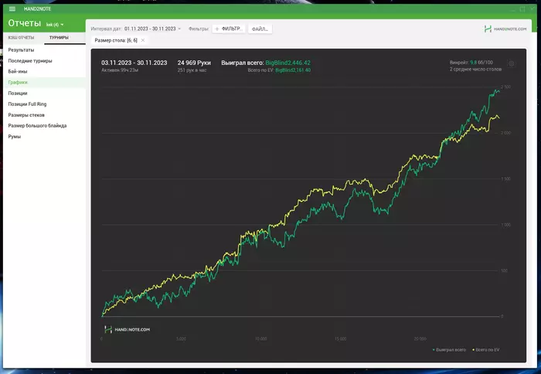Switch to the КЭШ ОТЧЕТЫ tab
541x374 pixels.
point(22,37)
